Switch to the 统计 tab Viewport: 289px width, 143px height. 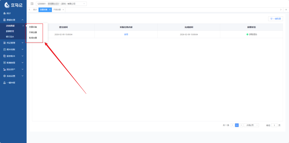point(35,10)
